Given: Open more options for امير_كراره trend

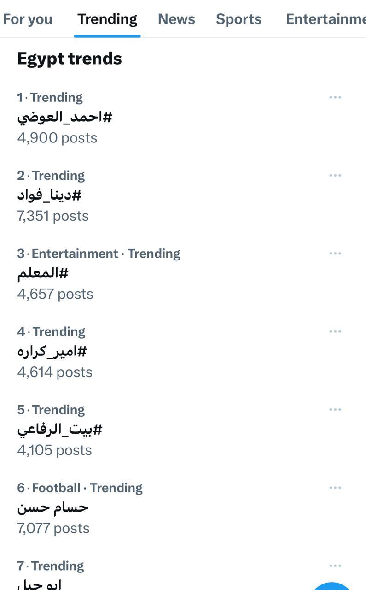Looking at the screenshot, I should click(335, 331).
